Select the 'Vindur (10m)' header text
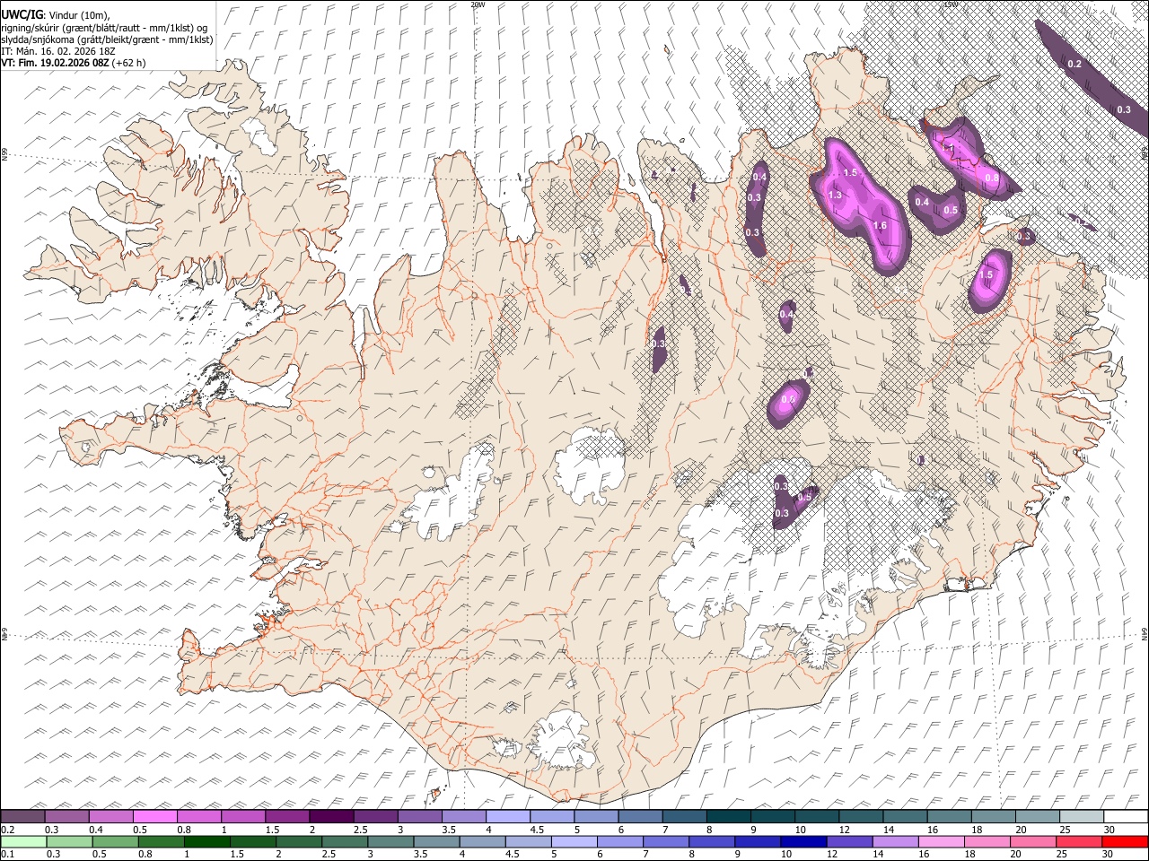Viewport: 1149px width, 861px height. 78,15
